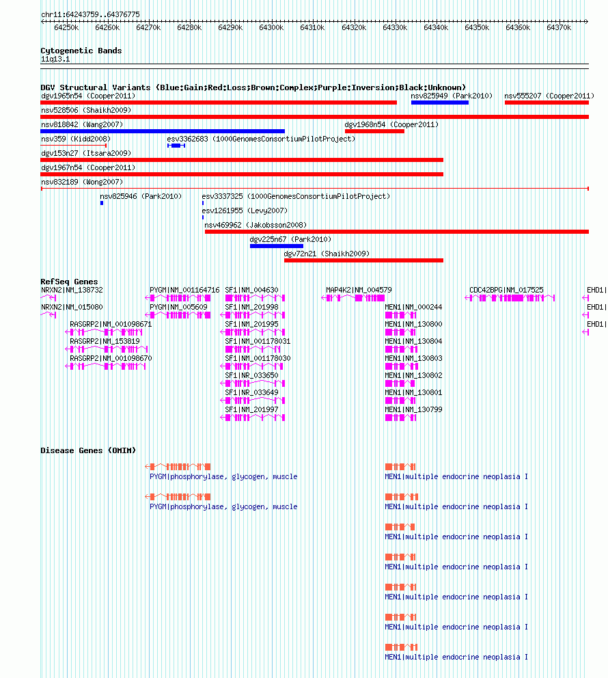Click the SF1|NM_201997 transcript glyph

pyautogui.click(x=253, y=418)
